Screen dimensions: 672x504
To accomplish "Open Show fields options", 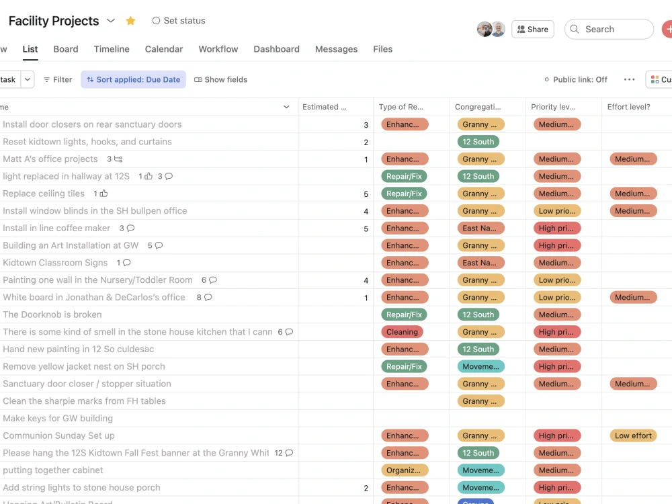I will pos(220,79).
